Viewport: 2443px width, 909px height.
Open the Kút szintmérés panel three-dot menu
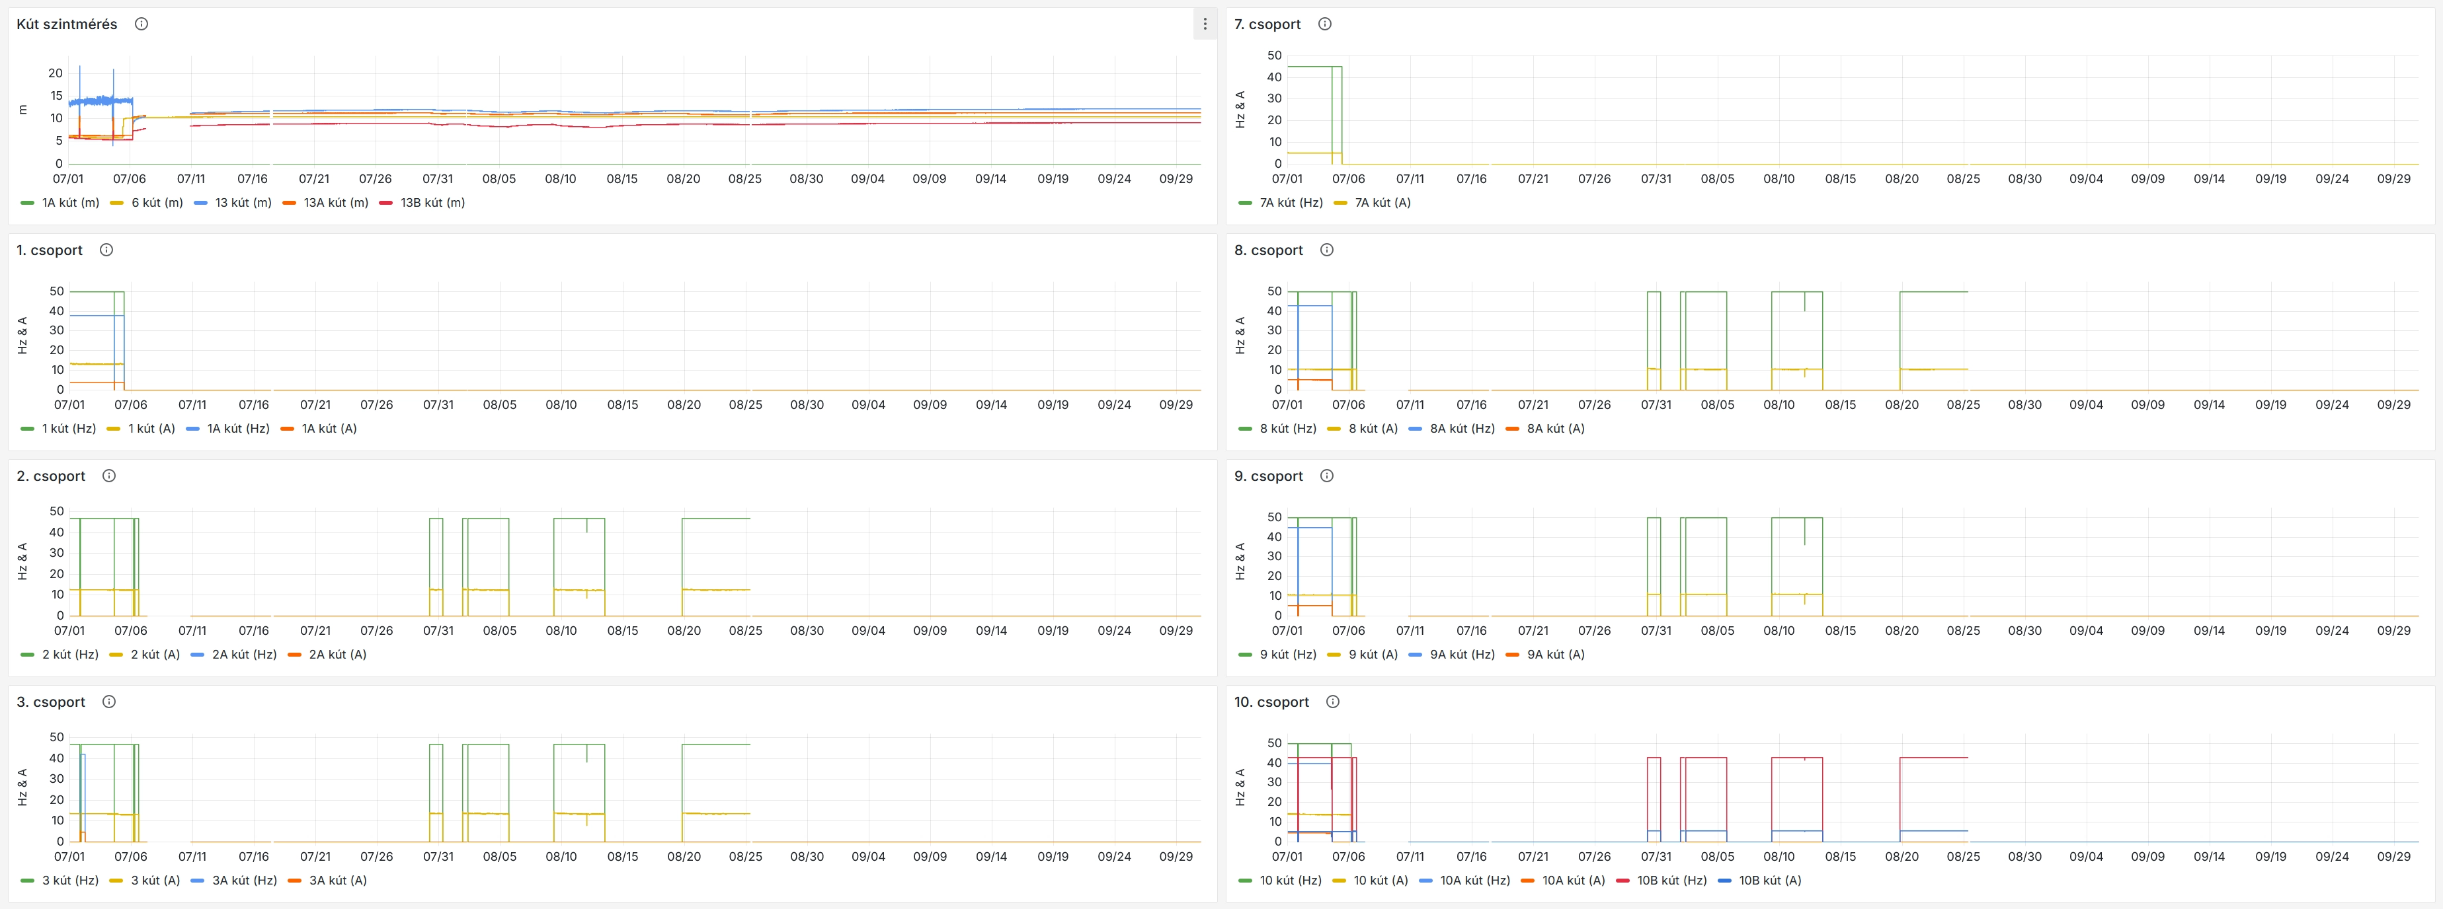click(x=1205, y=24)
